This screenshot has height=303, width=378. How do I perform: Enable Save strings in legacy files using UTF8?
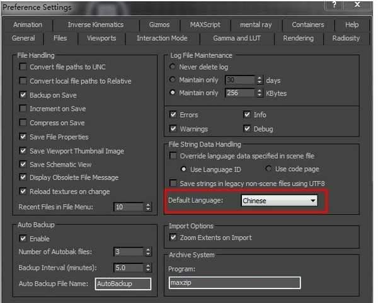(x=173, y=184)
